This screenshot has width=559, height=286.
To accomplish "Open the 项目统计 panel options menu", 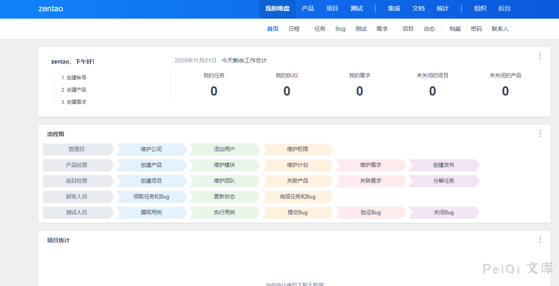I will [x=540, y=239].
